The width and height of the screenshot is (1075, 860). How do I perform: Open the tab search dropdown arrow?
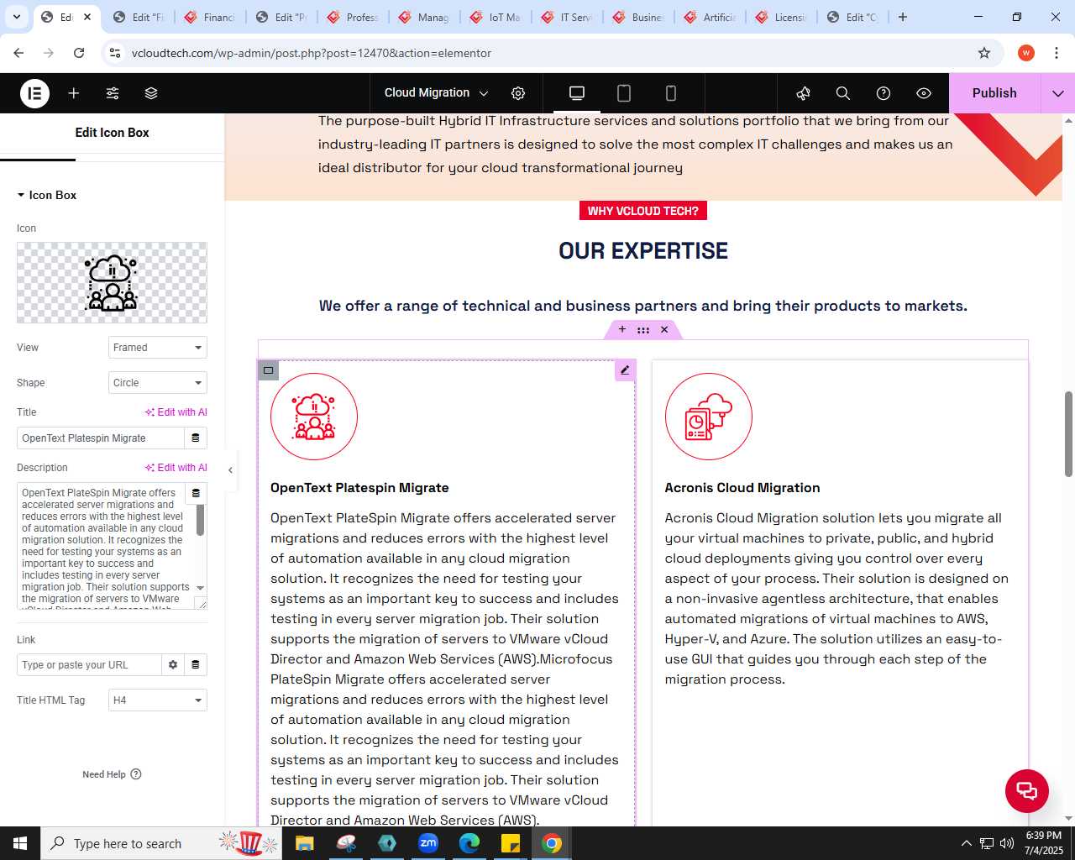pyautogui.click(x=16, y=17)
